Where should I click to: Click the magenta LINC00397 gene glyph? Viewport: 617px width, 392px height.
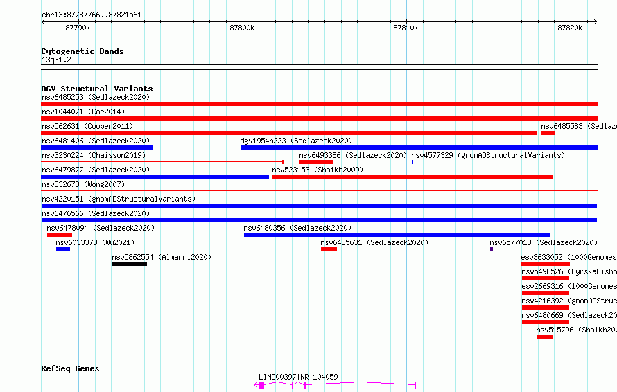(335, 385)
